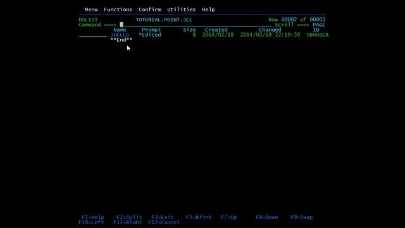
Task: Open the Menu action bar item
Action: pos(91,9)
